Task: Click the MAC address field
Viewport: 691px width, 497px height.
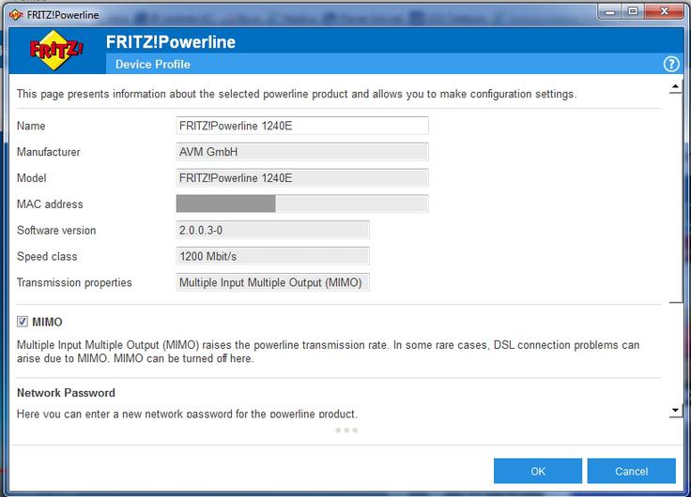Action: point(302,203)
